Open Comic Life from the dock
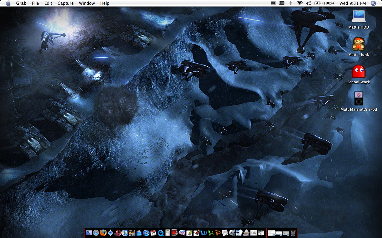The width and height of the screenshot is (382, 238). [x=182, y=233]
